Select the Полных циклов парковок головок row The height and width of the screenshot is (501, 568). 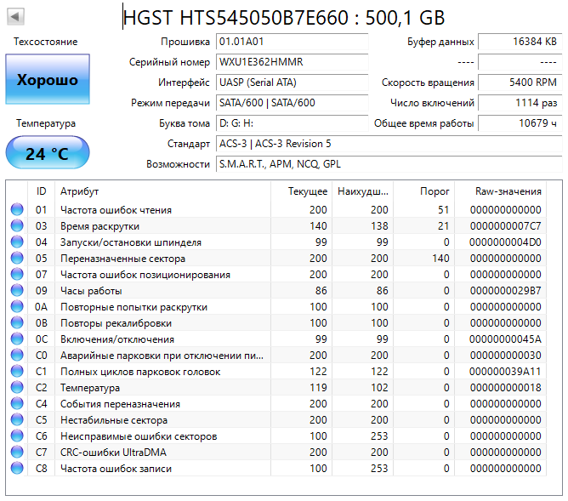tap(277, 372)
